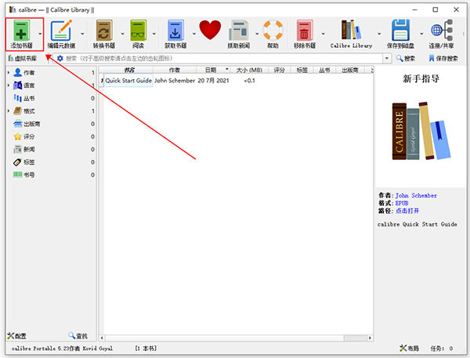Open Fetch news dropdown arrow
The width and height of the screenshot is (470, 358).
tap(257, 34)
